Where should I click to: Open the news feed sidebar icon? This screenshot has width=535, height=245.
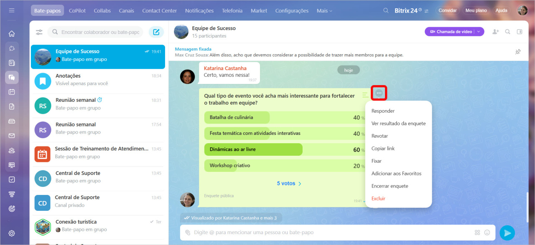12,63
